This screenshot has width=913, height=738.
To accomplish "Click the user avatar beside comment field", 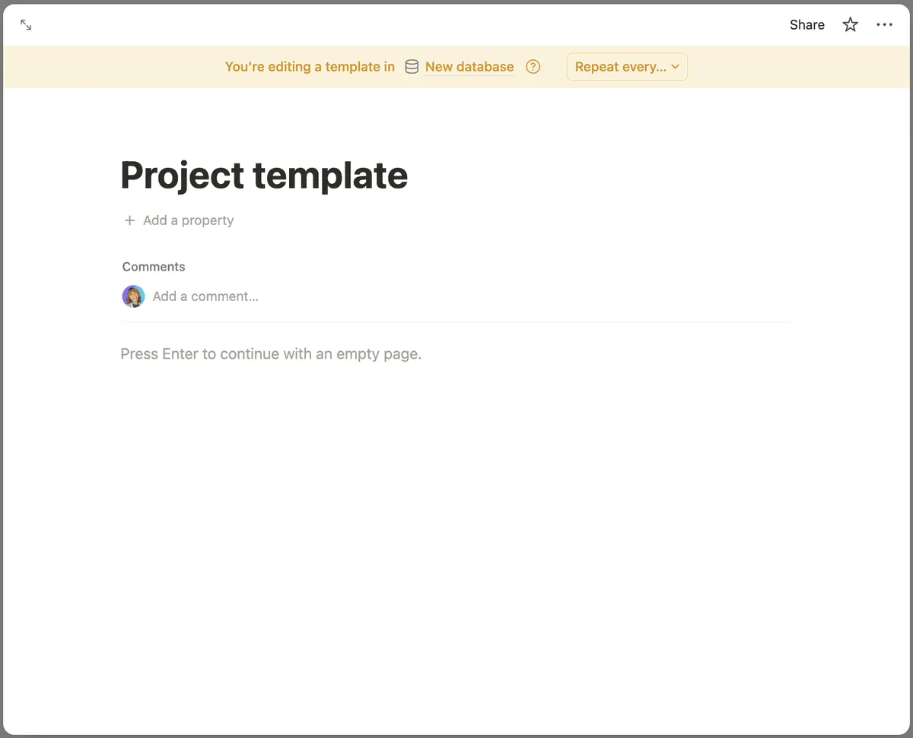I will coord(133,296).
